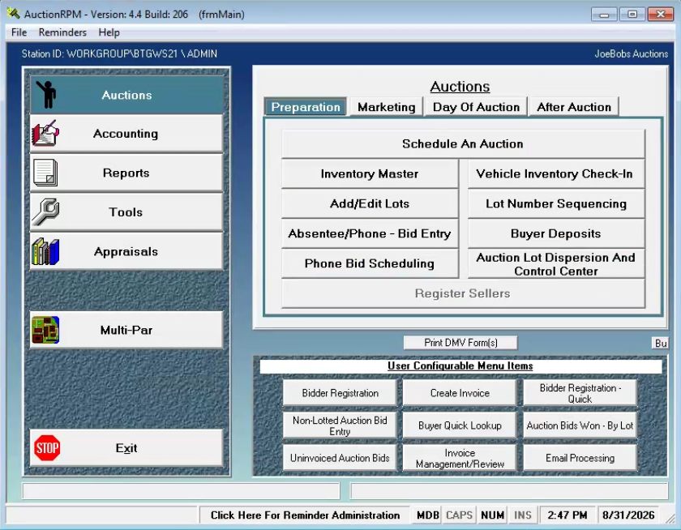
Task: Open the Reminders menu
Action: point(62,32)
